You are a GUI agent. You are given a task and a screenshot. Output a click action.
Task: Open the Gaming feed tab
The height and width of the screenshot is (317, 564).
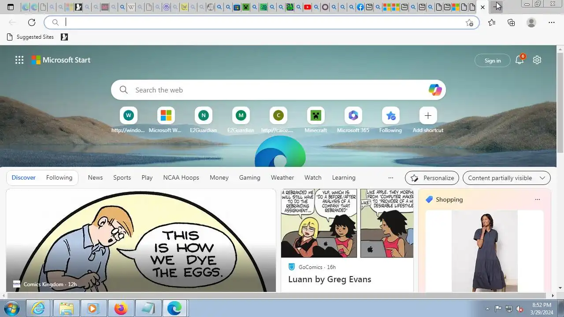250,177
